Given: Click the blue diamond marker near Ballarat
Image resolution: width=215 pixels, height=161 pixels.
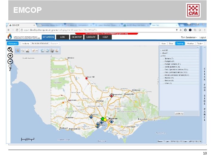Looking at the screenshot, I should tap(91, 117).
